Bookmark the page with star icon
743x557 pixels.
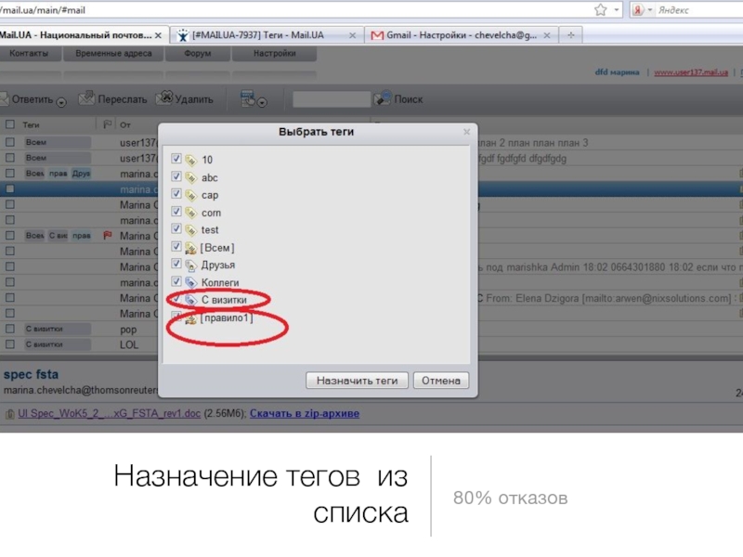(600, 9)
